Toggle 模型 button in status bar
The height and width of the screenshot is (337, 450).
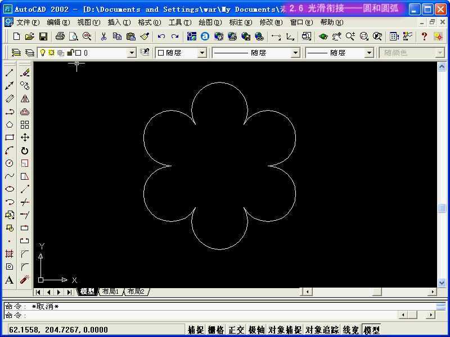pos(371,330)
